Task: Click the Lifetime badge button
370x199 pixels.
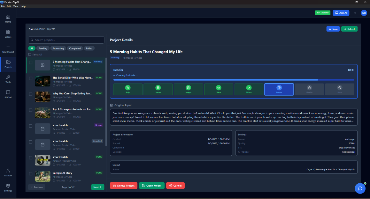Action: pyautogui.click(x=323, y=13)
